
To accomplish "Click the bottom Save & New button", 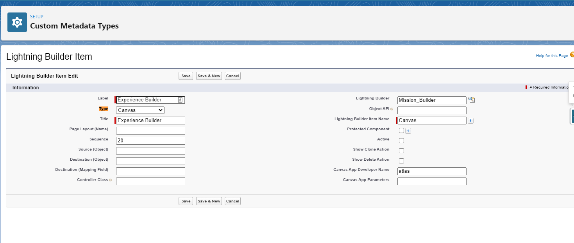I will point(209,201).
